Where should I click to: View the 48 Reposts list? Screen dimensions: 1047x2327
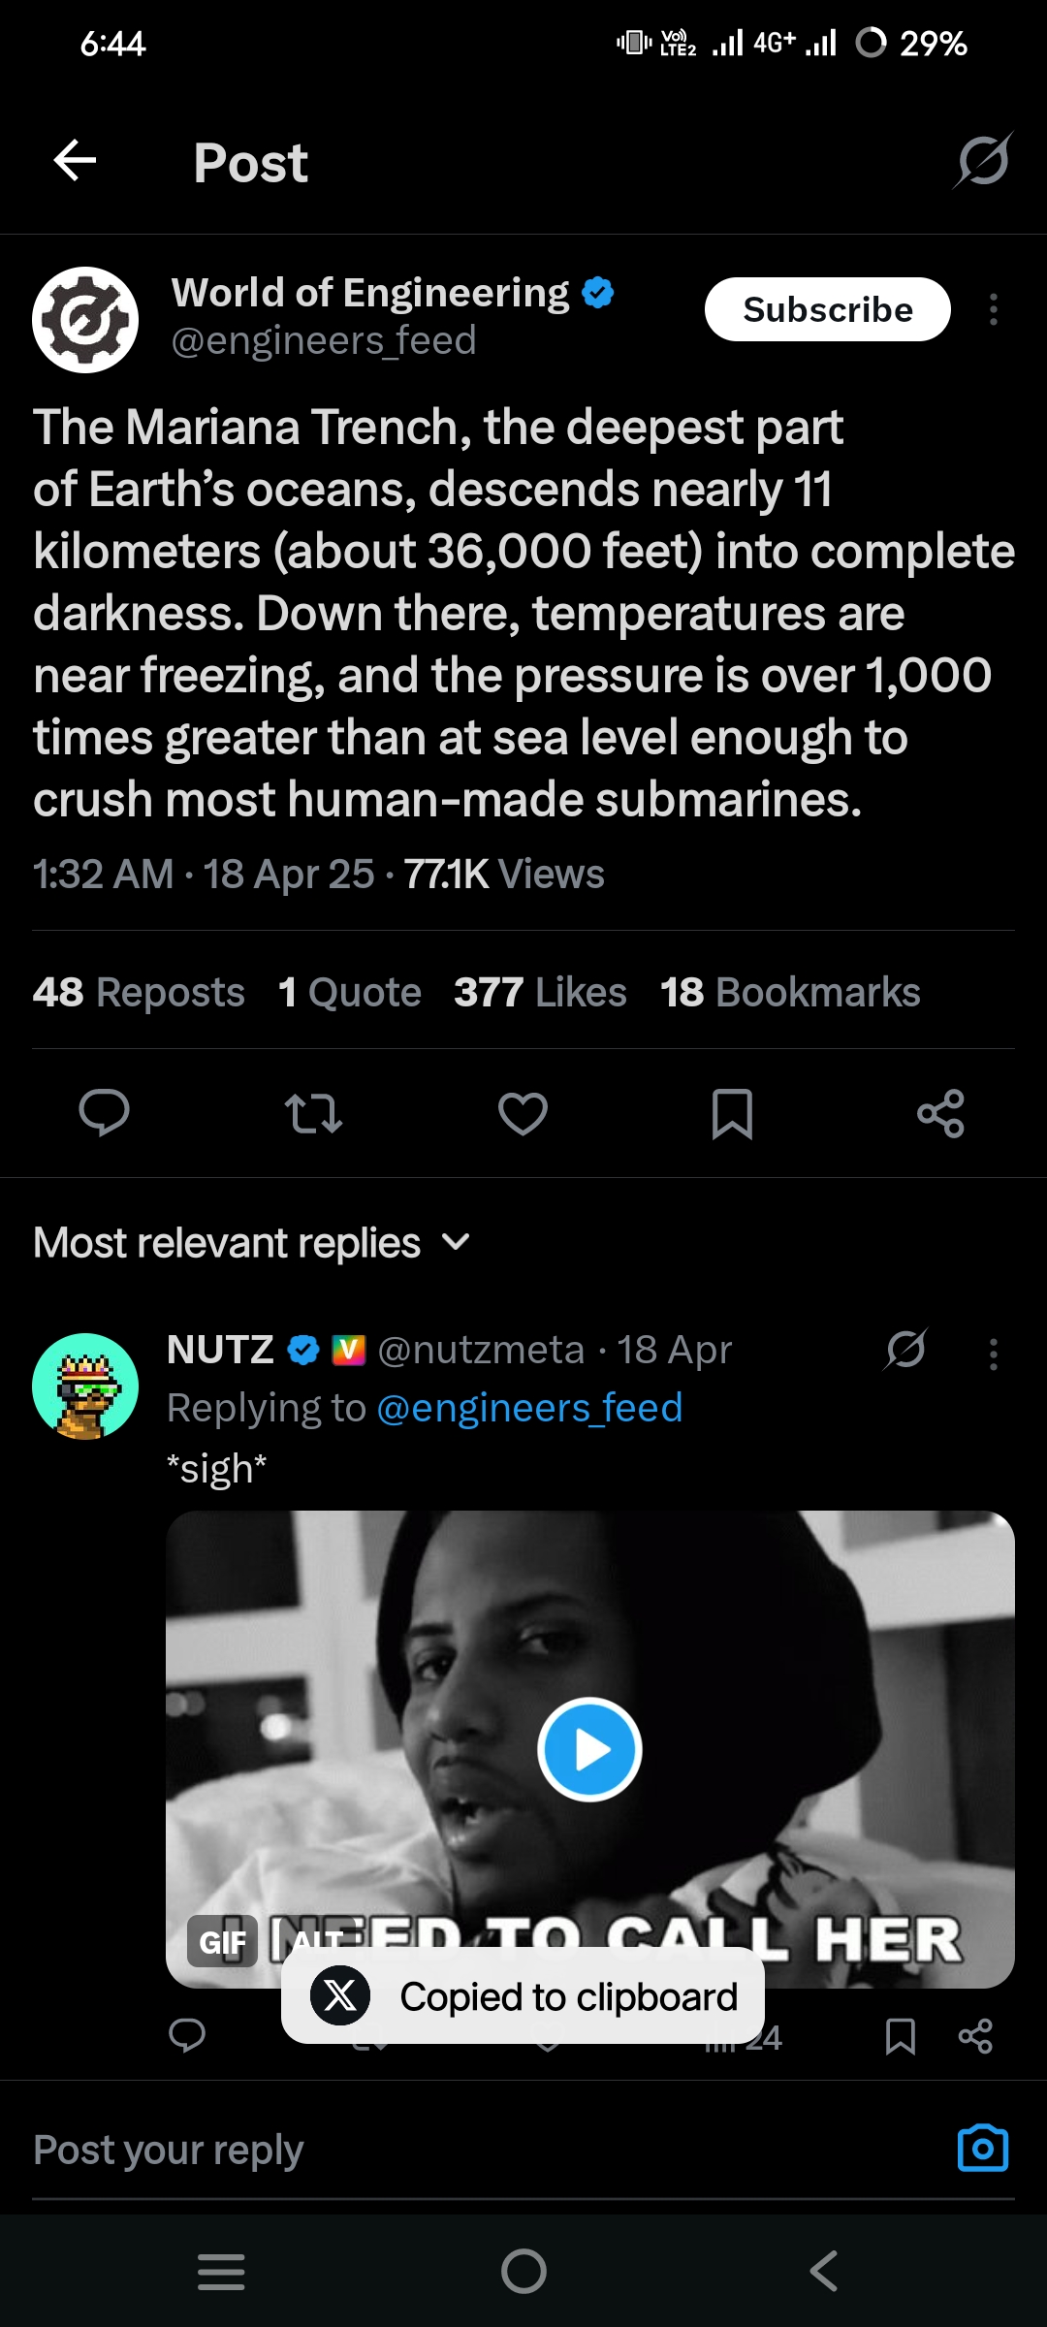point(139,992)
